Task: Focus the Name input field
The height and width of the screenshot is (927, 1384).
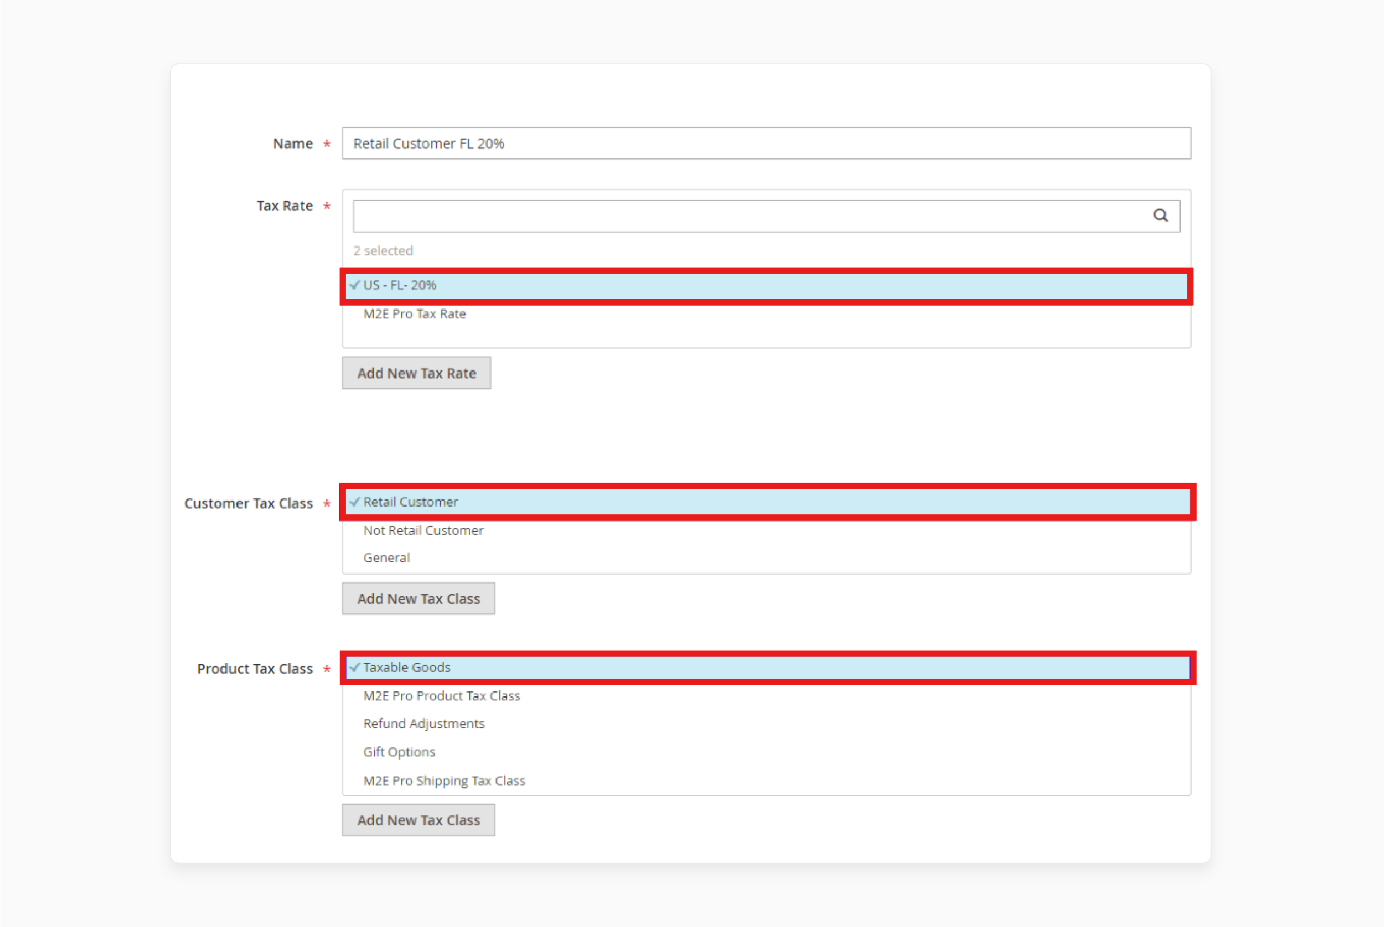Action: click(766, 143)
